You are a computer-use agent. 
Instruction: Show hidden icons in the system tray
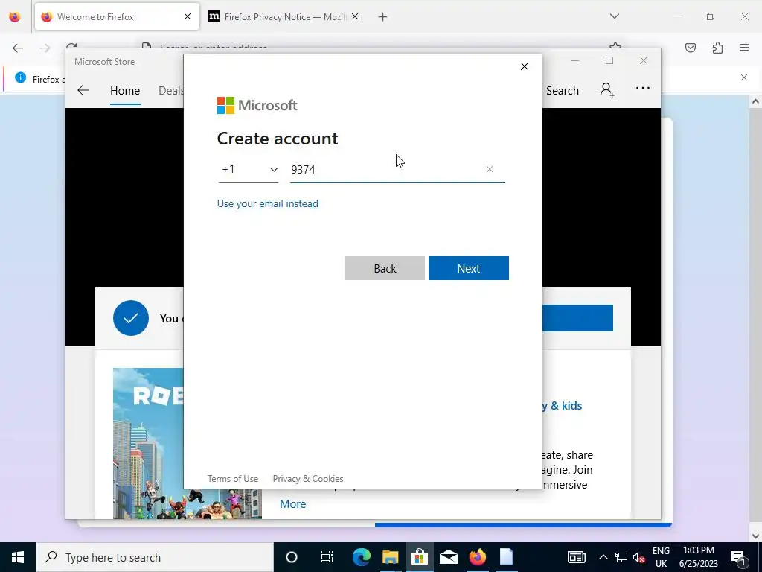pos(603,557)
